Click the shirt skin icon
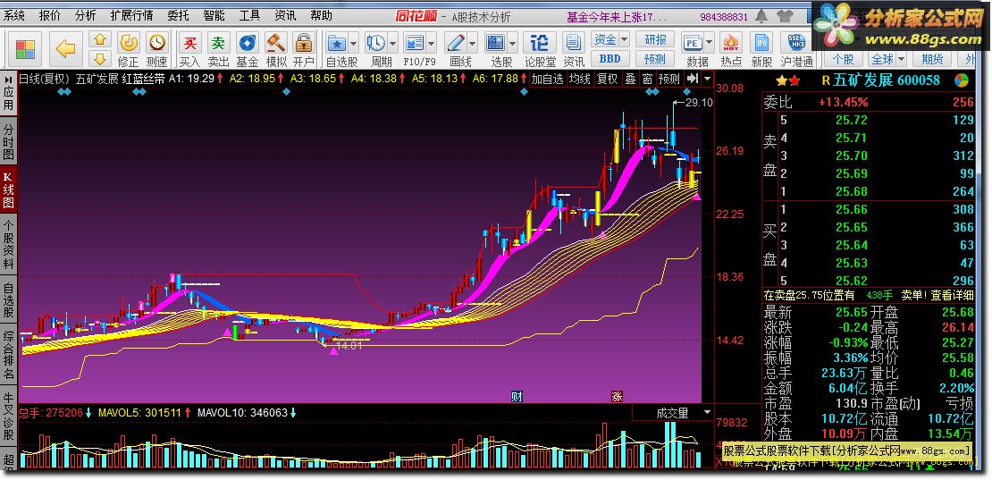Screen dimensions: 992x480 (x=784, y=16)
